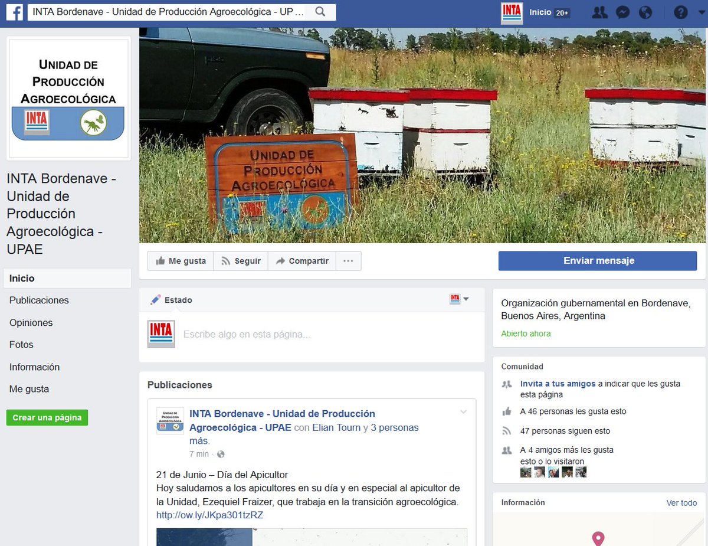The image size is (708, 546).
Task: Click Inicio in the top bar
Action: 540,12
